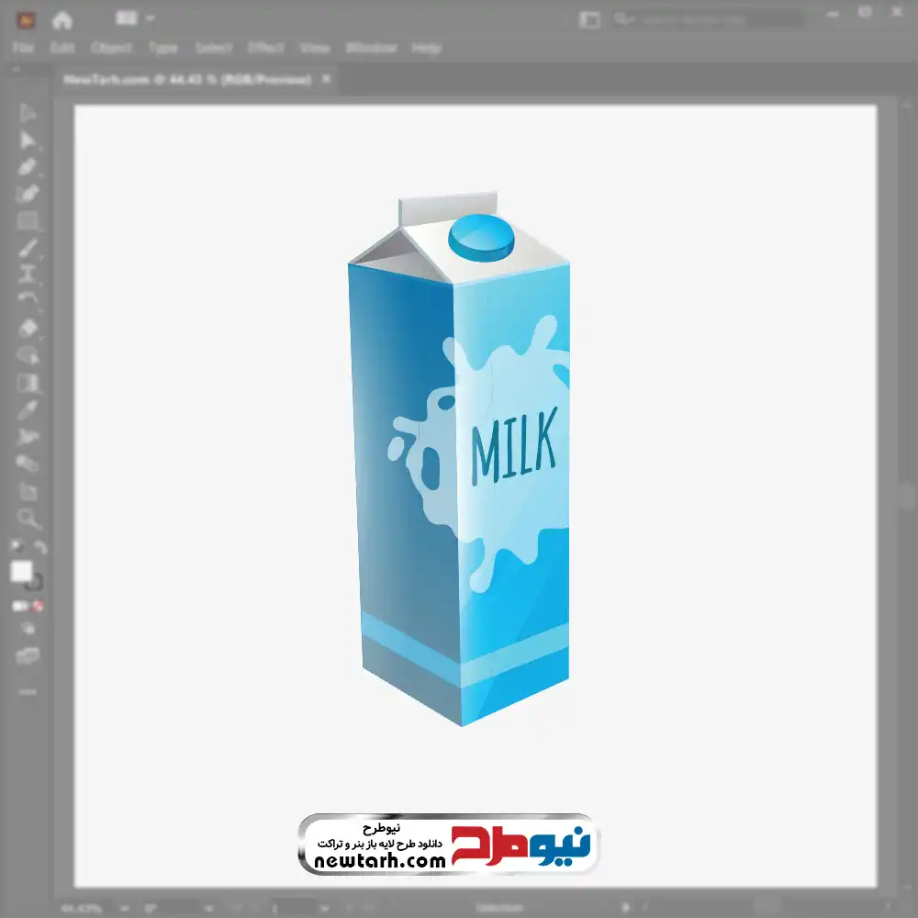Pick the Rectangle tool

pyautogui.click(x=28, y=220)
